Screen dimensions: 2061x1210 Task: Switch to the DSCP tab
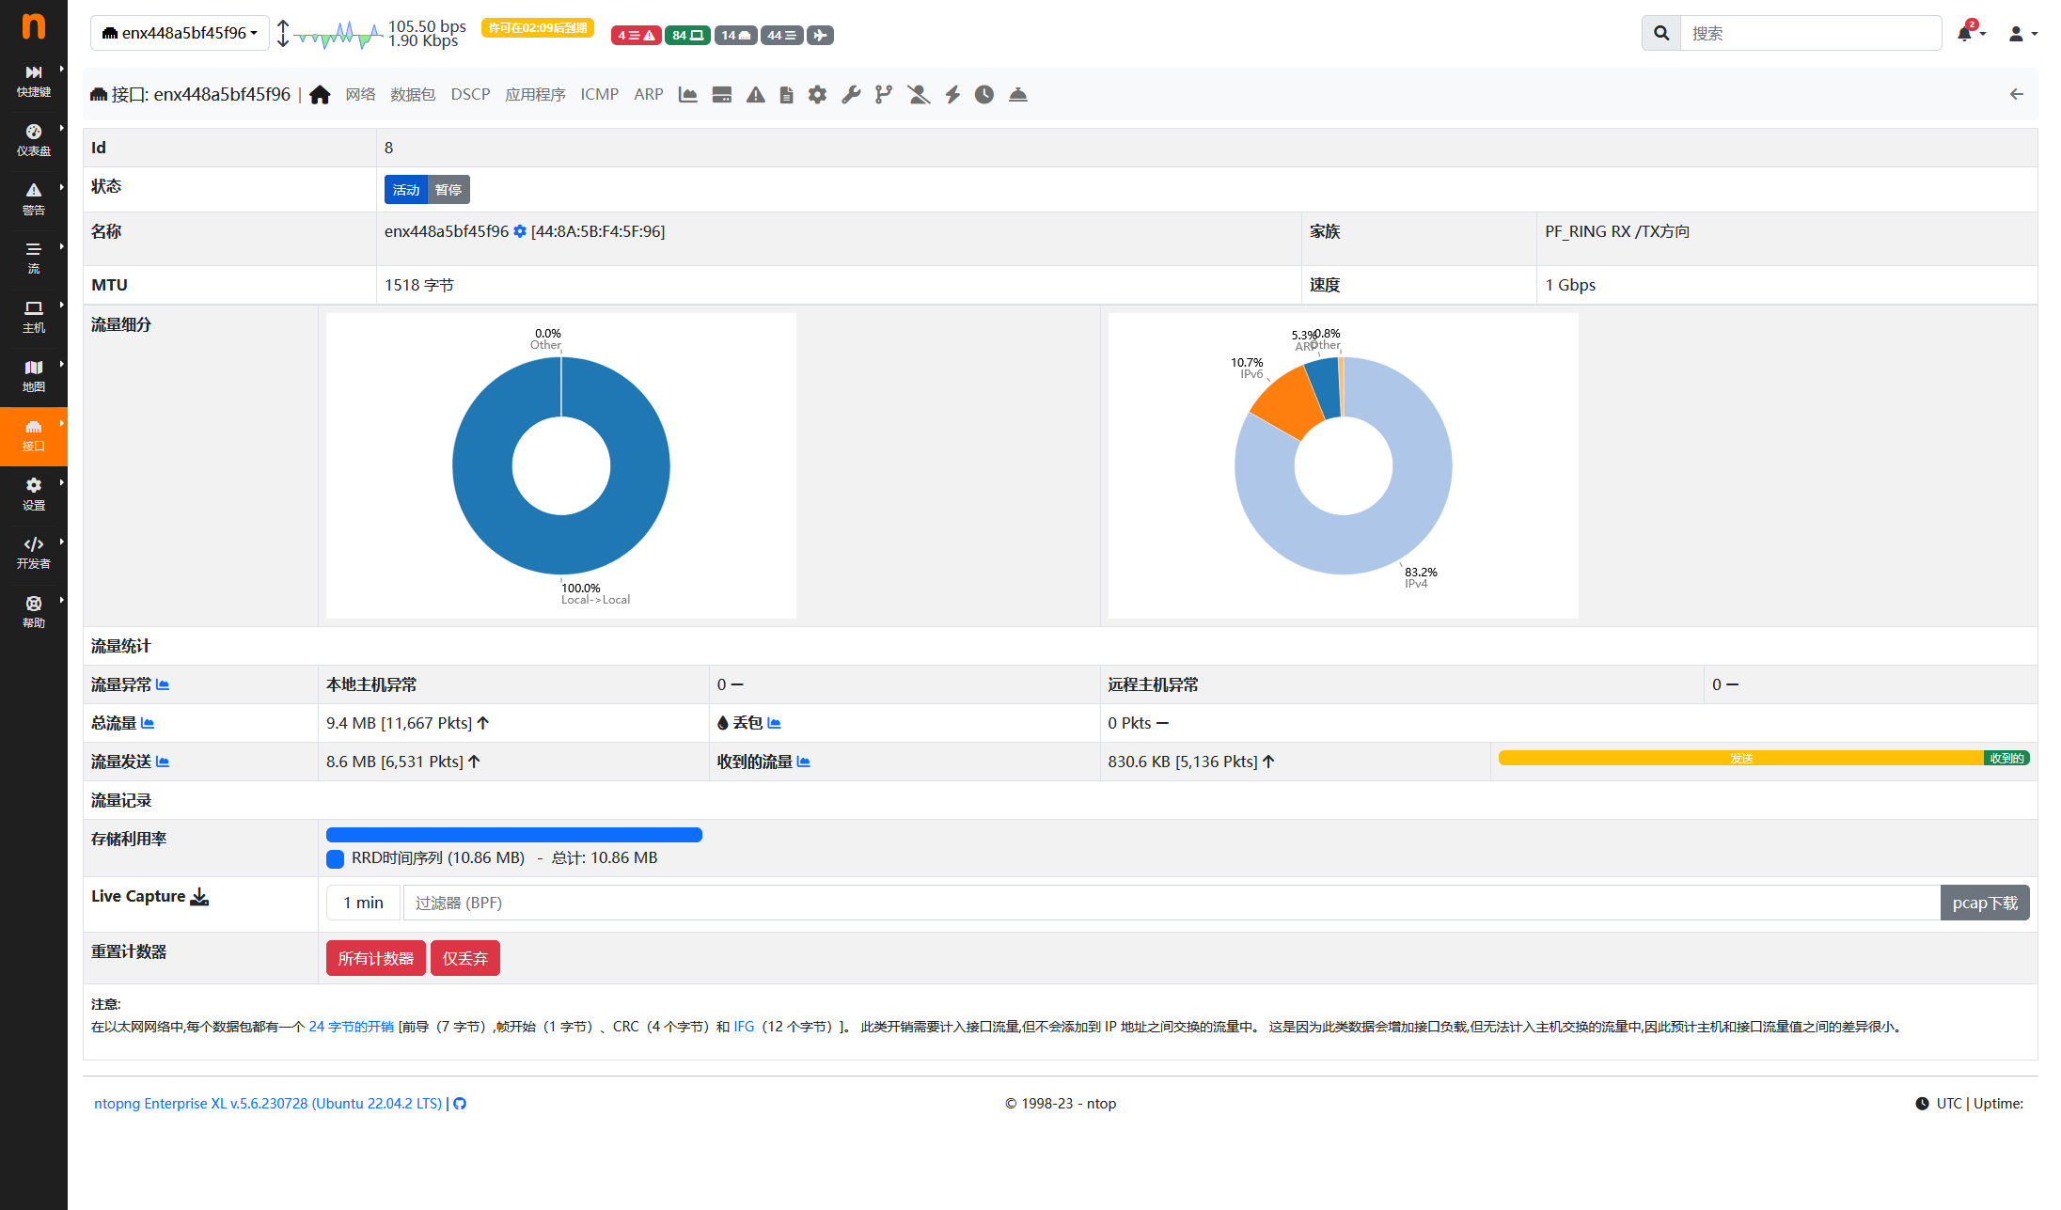tap(470, 95)
